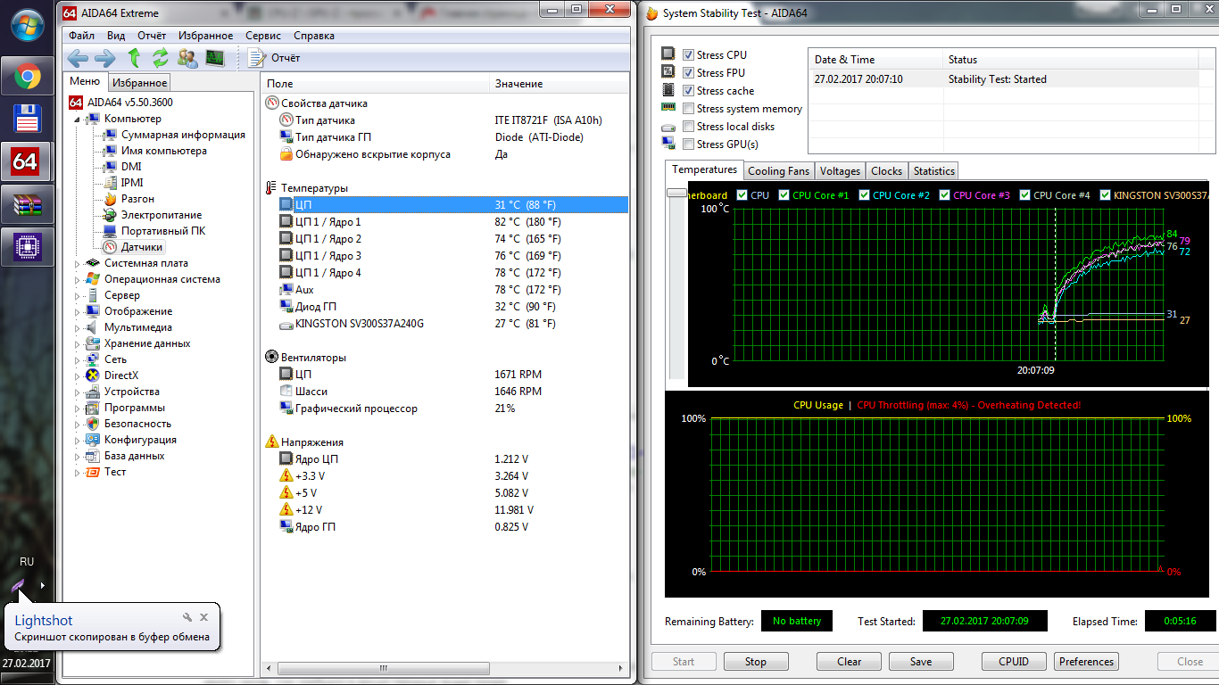The image size is (1219, 685).
Task: Open the Файл menu
Action: (81, 36)
